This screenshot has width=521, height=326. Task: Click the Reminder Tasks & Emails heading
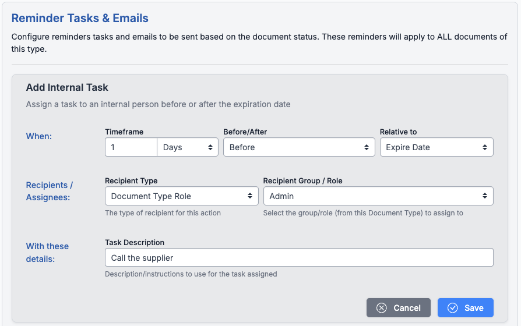(80, 19)
